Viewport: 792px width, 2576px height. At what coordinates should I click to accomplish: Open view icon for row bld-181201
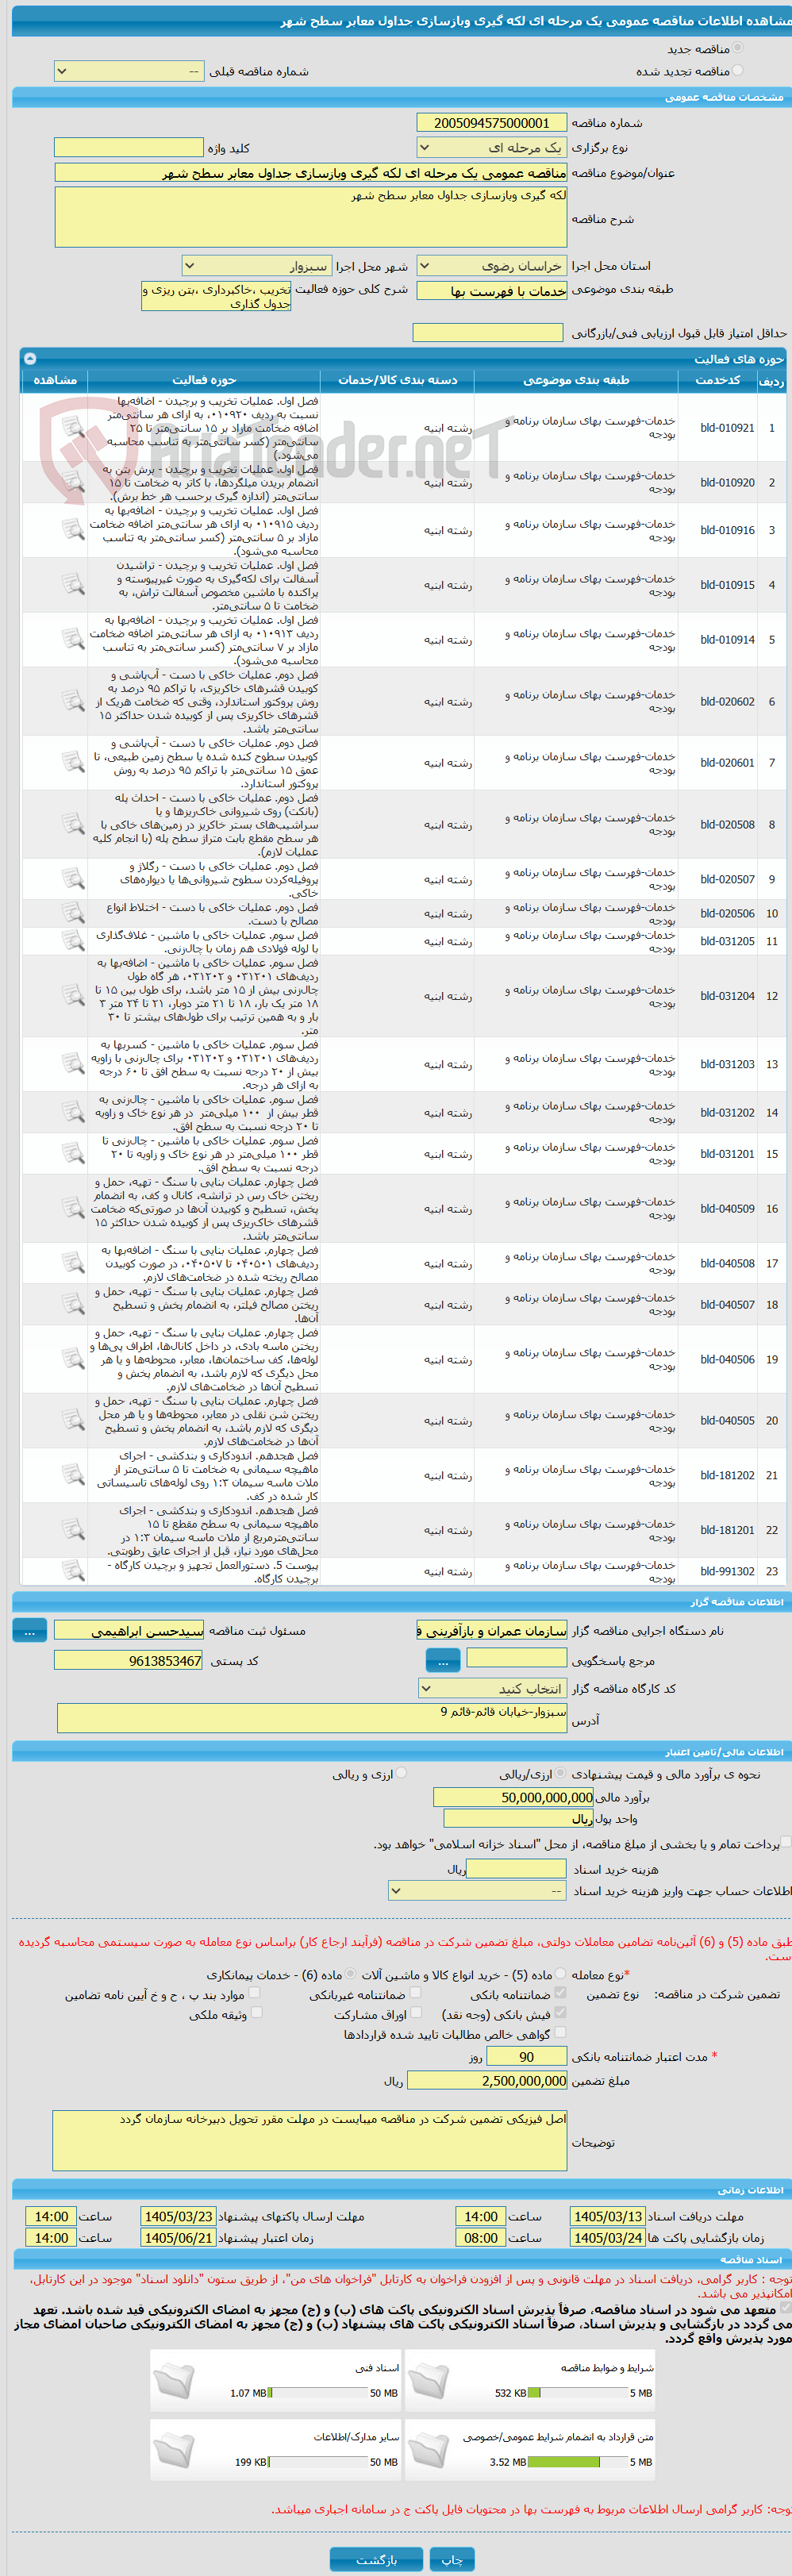click(73, 1530)
